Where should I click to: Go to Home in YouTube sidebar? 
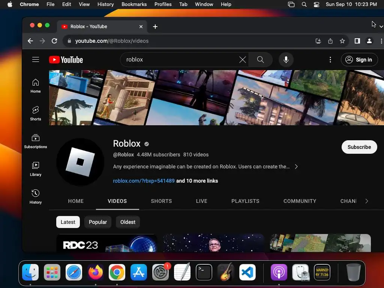click(36, 86)
